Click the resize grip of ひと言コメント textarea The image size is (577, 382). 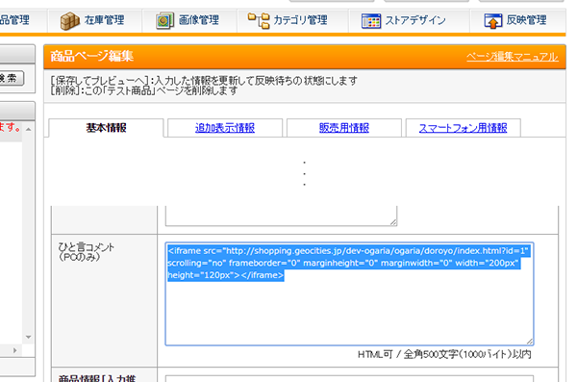click(529, 342)
